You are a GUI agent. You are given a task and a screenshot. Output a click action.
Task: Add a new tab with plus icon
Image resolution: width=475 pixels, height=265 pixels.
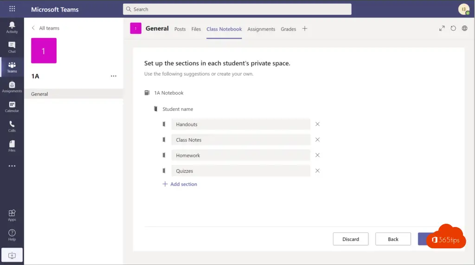point(304,28)
